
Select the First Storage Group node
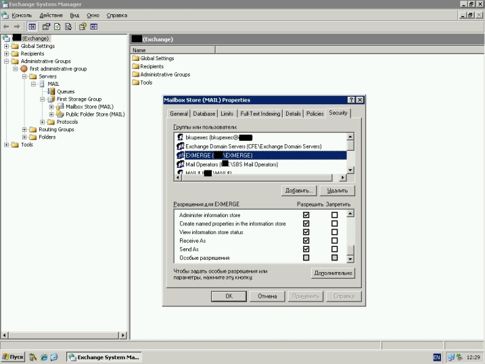click(79, 99)
